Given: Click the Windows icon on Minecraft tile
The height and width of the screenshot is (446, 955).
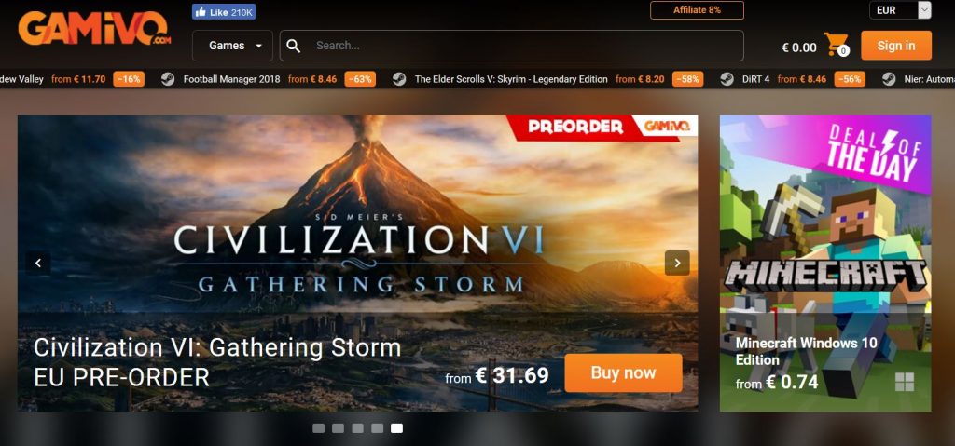Looking at the screenshot, I should pyautogui.click(x=905, y=382).
